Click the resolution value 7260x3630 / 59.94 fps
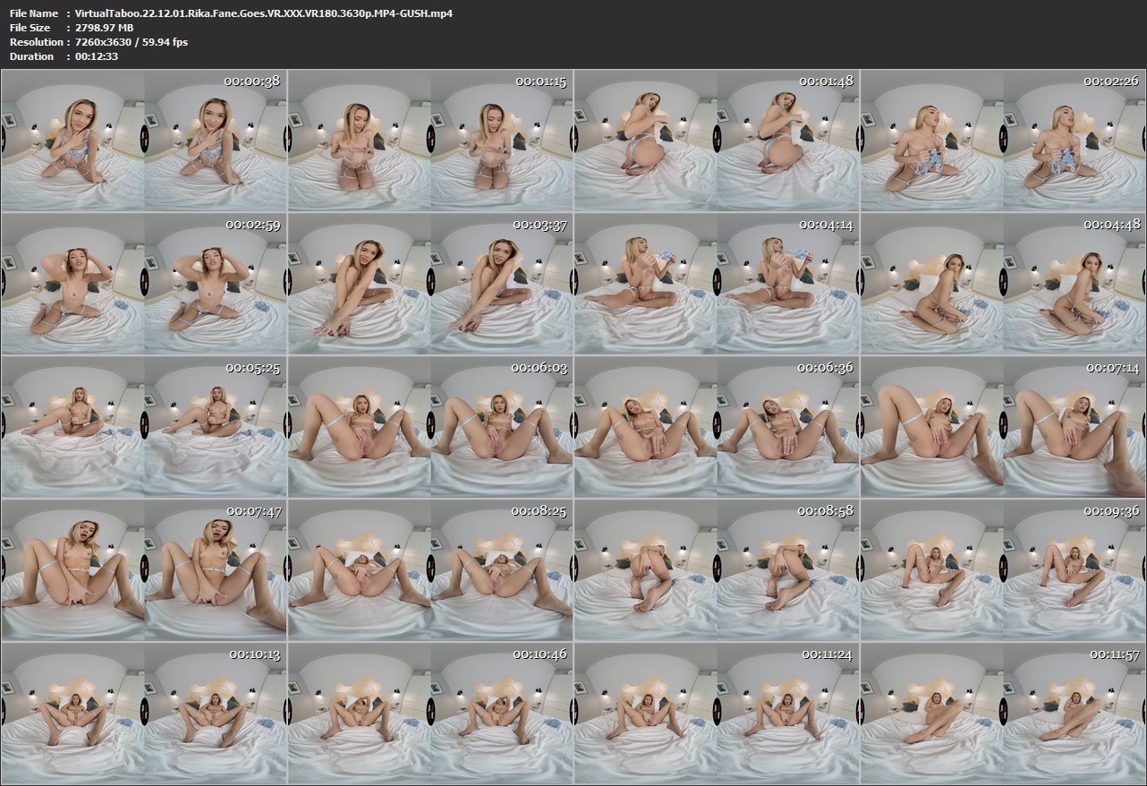The width and height of the screenshot is (1147, 786). point(132,42)
